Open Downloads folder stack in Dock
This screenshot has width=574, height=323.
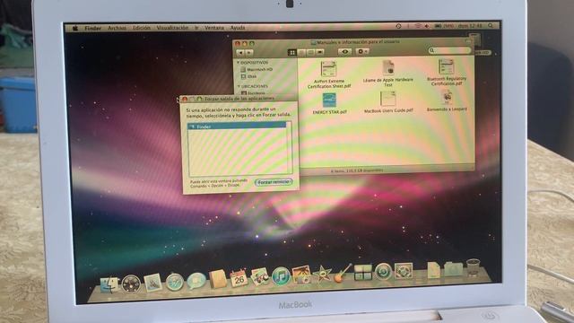point(453,269)
